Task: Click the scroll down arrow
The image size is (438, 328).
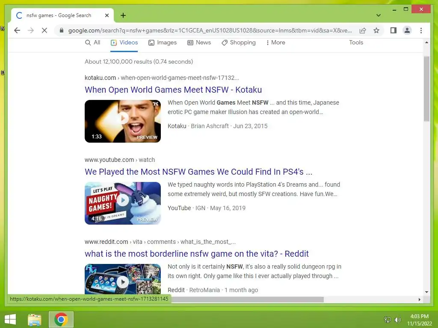Action: coord(426,292)
